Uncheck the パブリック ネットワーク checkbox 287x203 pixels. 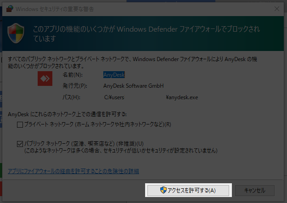[x=20, y=144]
